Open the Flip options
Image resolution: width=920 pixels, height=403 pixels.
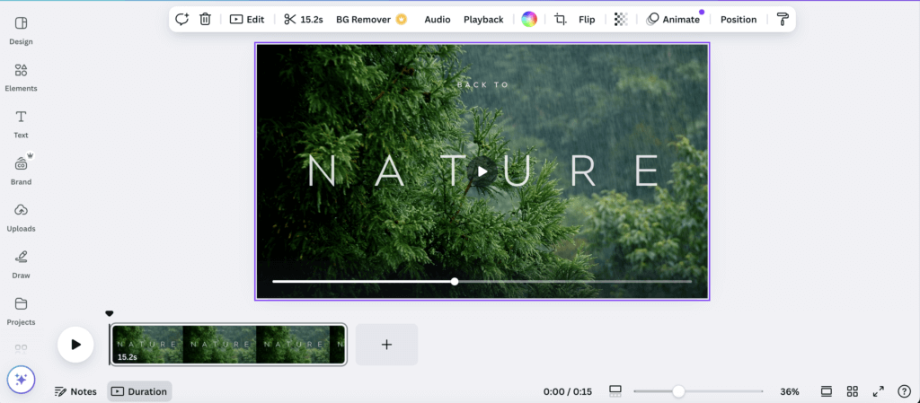[587, 20]
